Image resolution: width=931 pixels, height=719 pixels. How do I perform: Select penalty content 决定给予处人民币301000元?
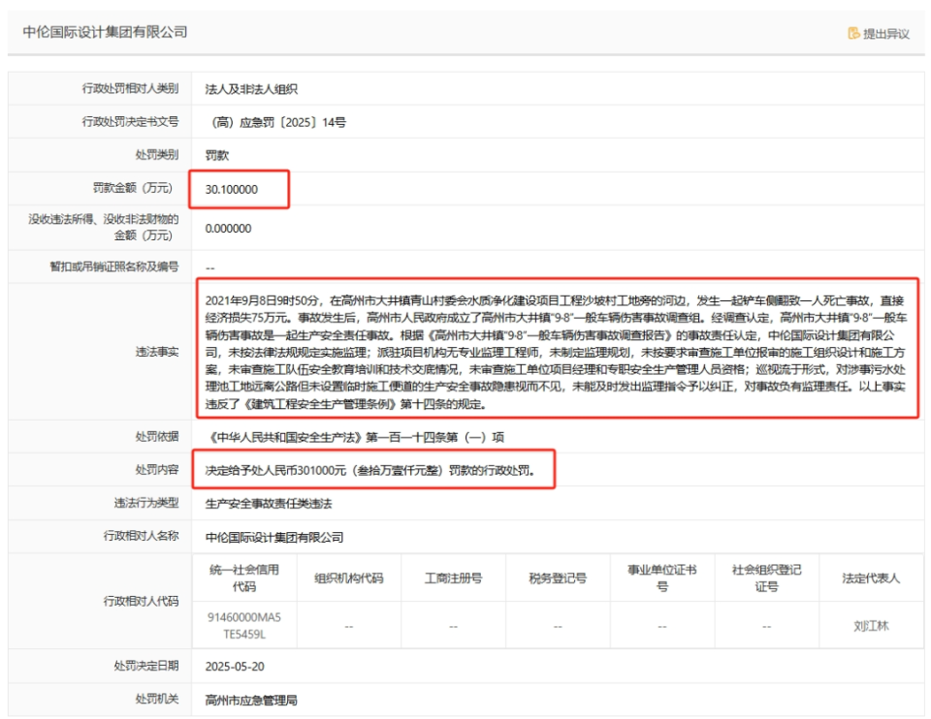tap(369, 470)
